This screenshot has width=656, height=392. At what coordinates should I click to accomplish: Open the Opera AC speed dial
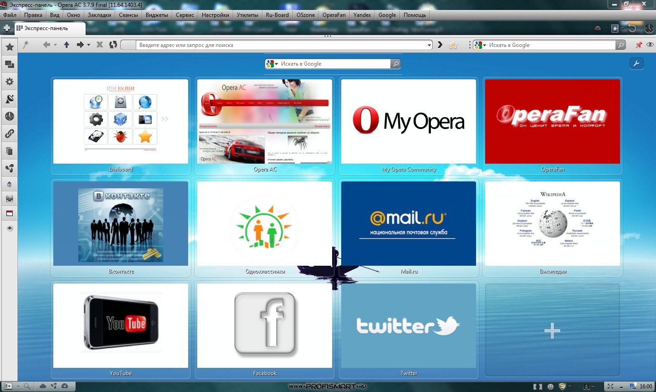click(265, 126)
